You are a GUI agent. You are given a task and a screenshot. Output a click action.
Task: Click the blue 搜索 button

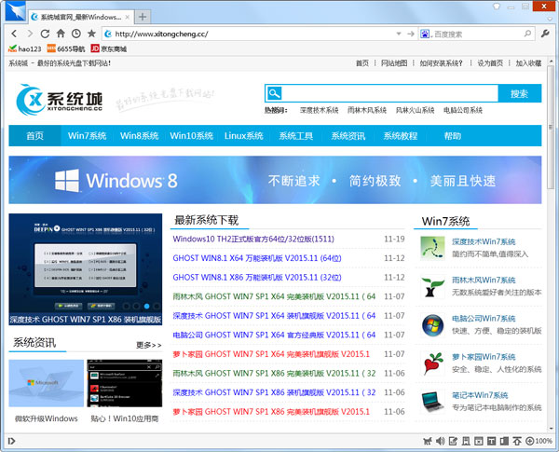tap(520, 93)
